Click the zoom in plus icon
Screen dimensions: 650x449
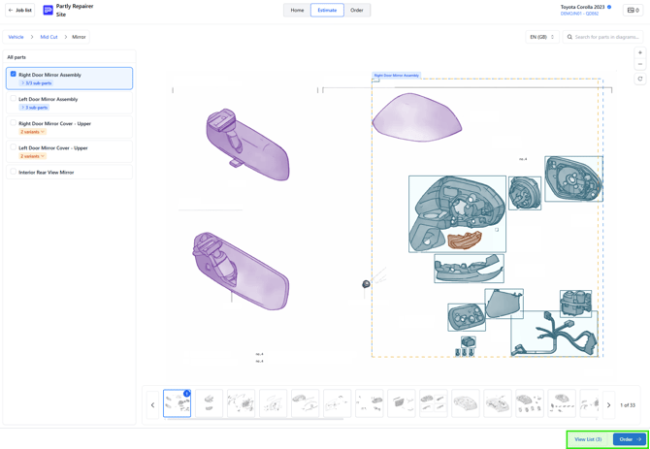640,53
